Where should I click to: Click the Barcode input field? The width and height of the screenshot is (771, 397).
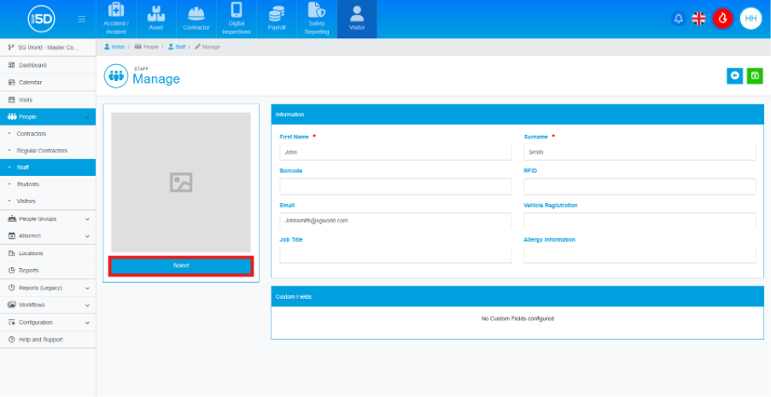396,186
